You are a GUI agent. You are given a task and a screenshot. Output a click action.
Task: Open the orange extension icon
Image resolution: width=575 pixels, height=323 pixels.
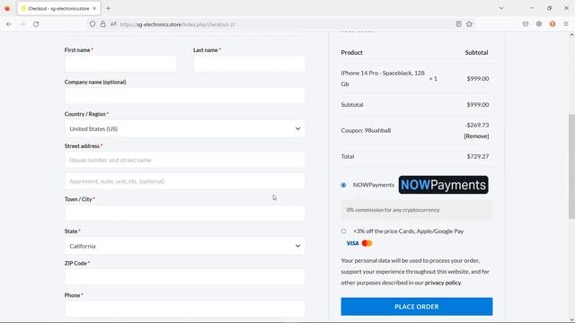click(553, 24)
